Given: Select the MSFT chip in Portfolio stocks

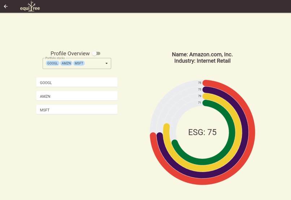Looking at the screenshot, I should [79, 63].
